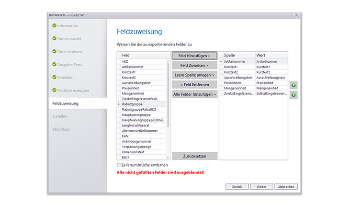
Task: Click field list scroll-up arrow
Action: 168,61
